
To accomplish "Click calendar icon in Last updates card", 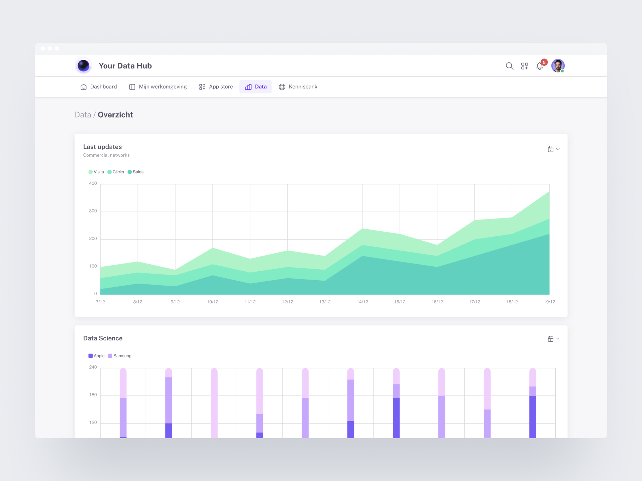I will (550, 149).
